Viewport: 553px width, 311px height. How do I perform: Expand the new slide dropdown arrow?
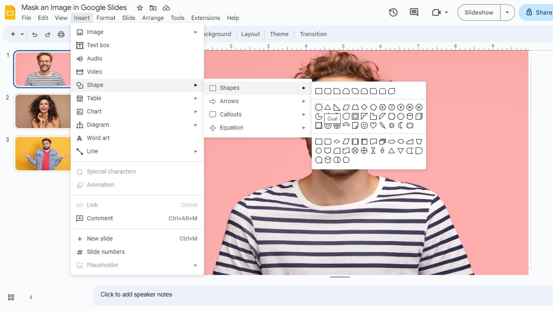point(22,34)
